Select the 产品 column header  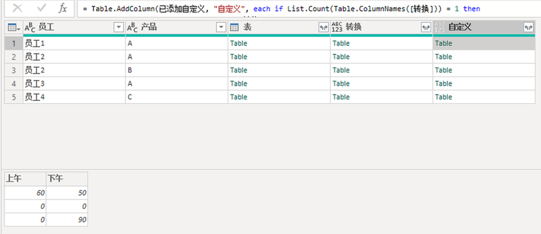pyautogui.click(x=177, y=27)
